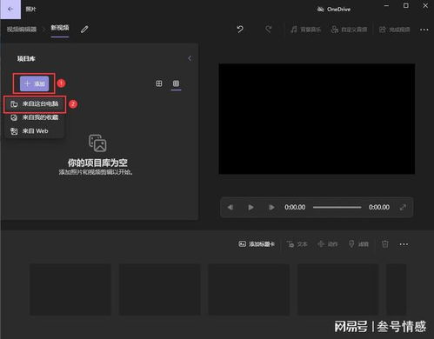
Task: Click the purple Add button in the project library
Action: click(34, 83)
